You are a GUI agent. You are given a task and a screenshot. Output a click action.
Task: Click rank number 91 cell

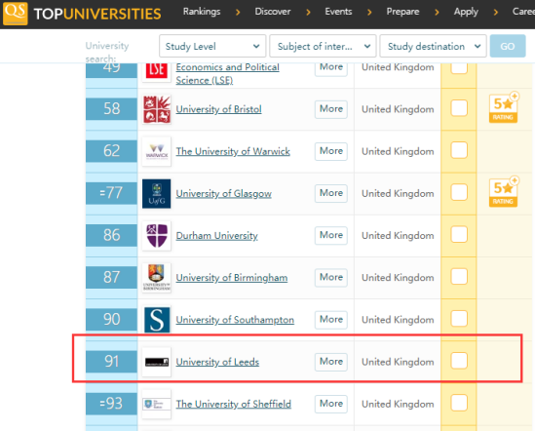tap(111, 362)
